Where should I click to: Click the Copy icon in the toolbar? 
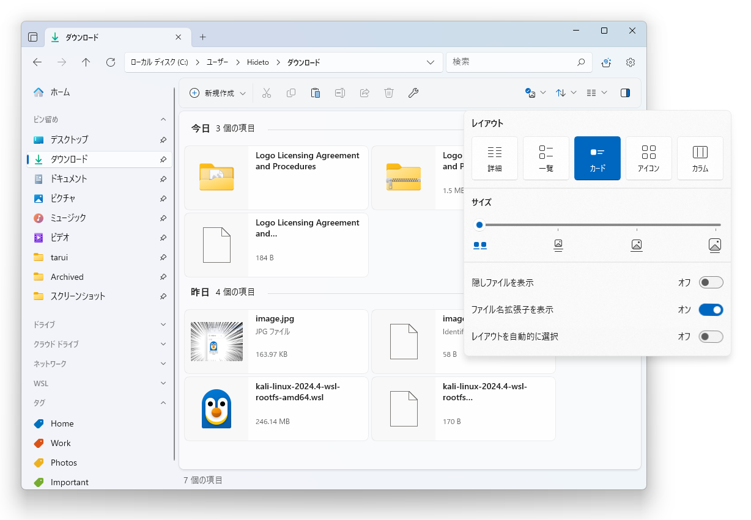point(291,93)
